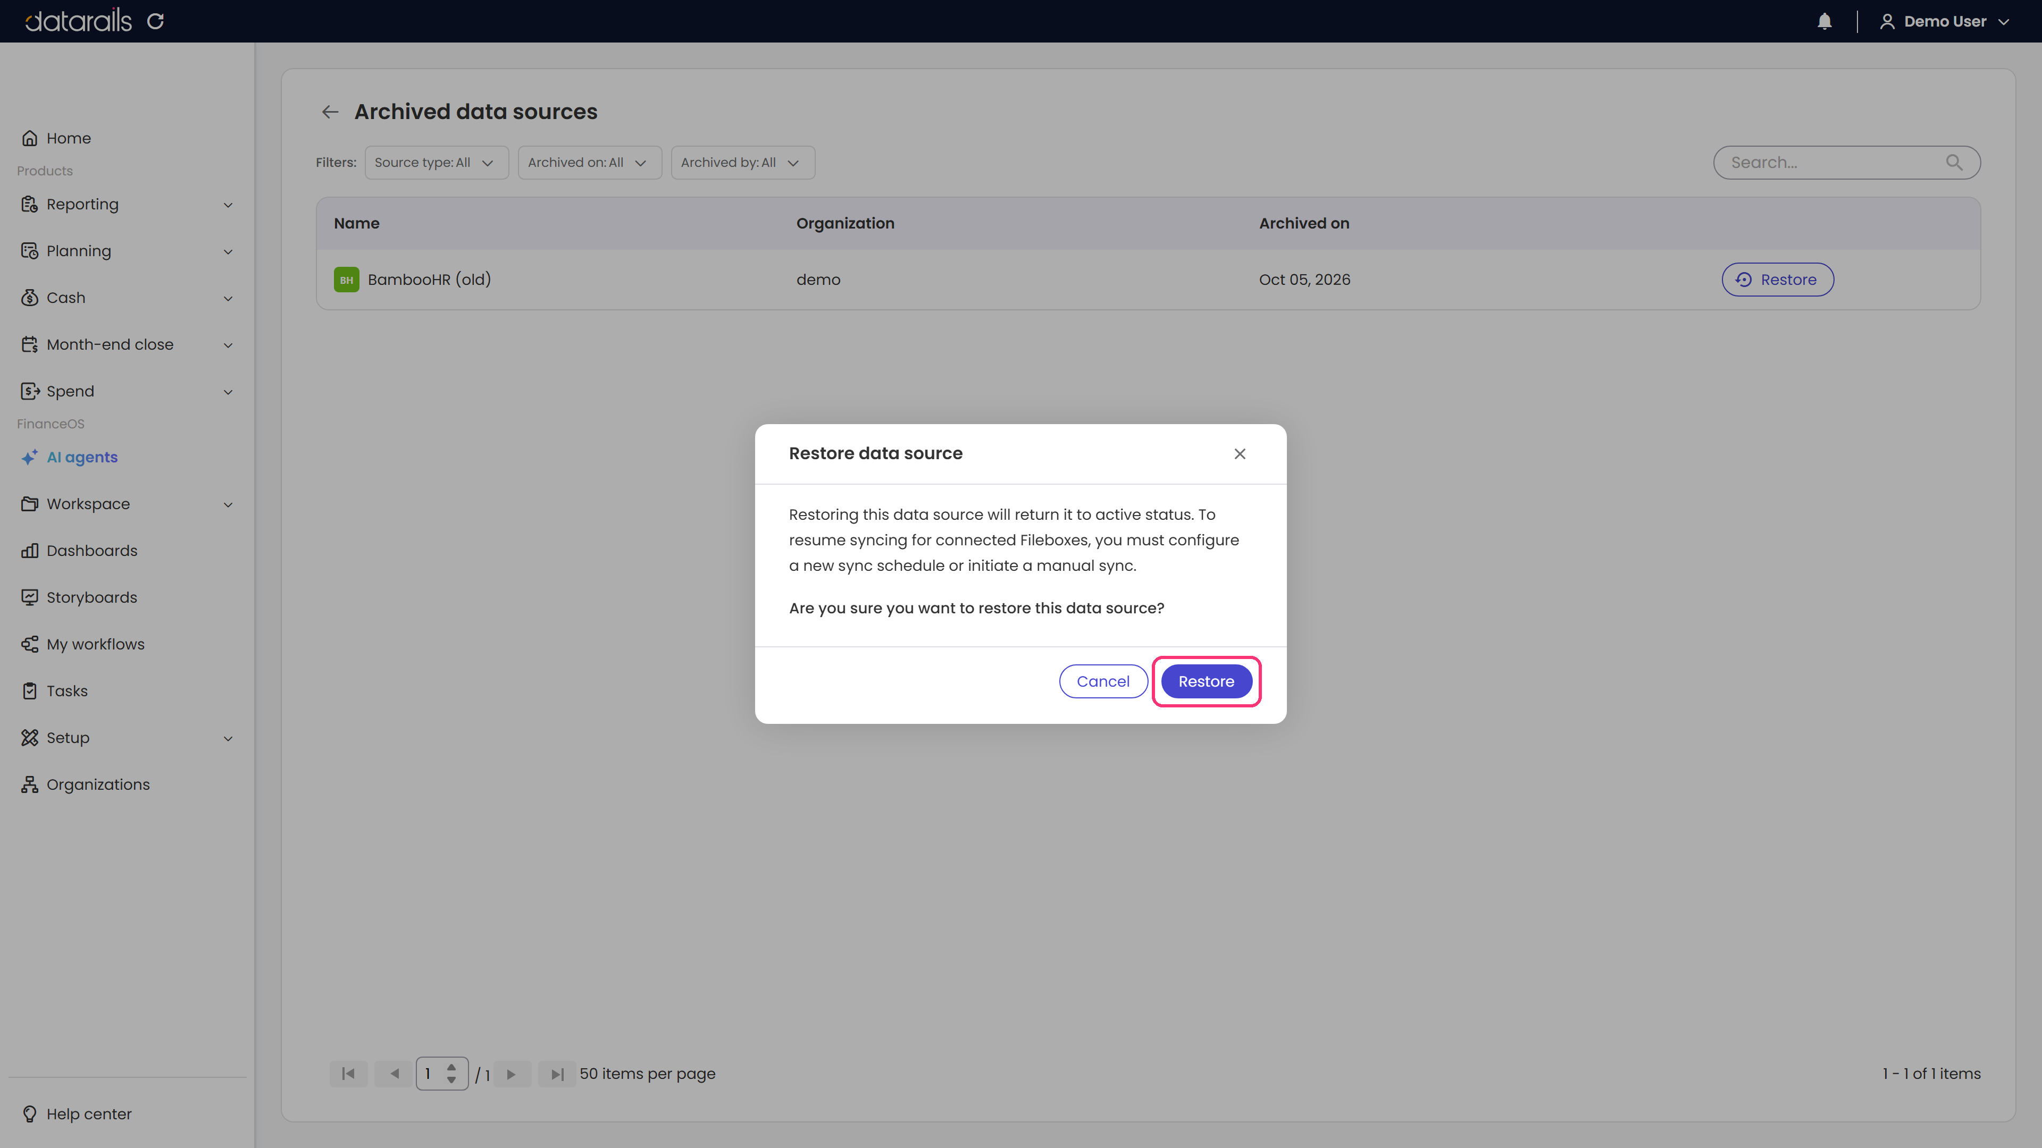Click the Oct 05, 2026 date cell
This screenshot has height=1148, width=2042.
pyautogui.click(x=1305, y=280)
